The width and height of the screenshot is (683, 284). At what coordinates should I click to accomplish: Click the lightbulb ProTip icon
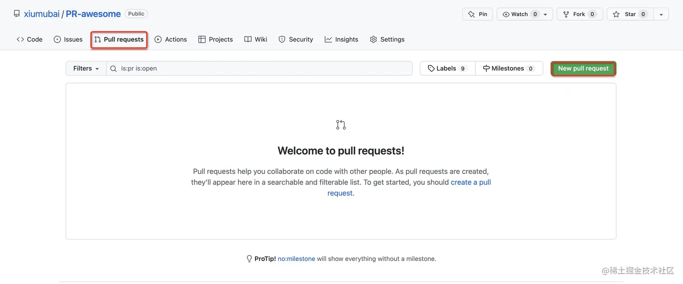(x=249, y=259)
